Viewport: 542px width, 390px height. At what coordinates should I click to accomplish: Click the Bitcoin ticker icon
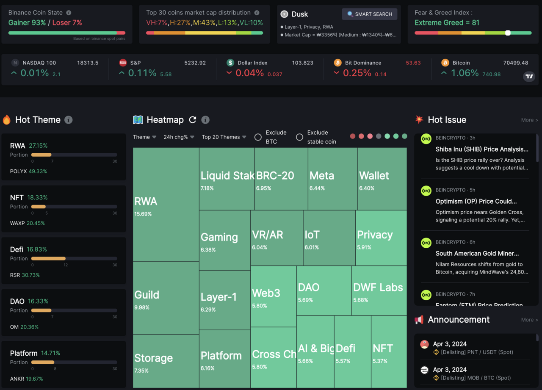click(445, 63)
